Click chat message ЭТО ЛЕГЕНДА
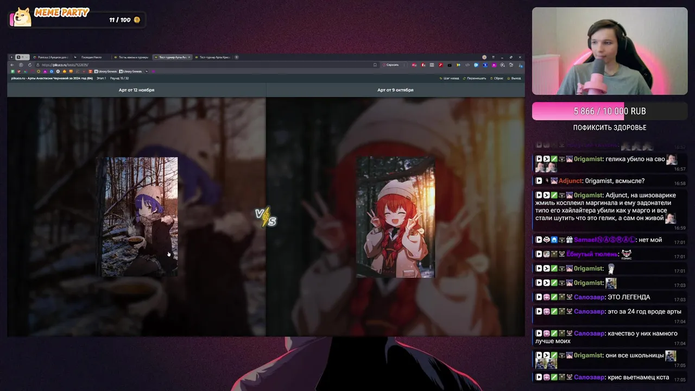The height and width of the screenshot is (391, 695). (x=629, y=297)
